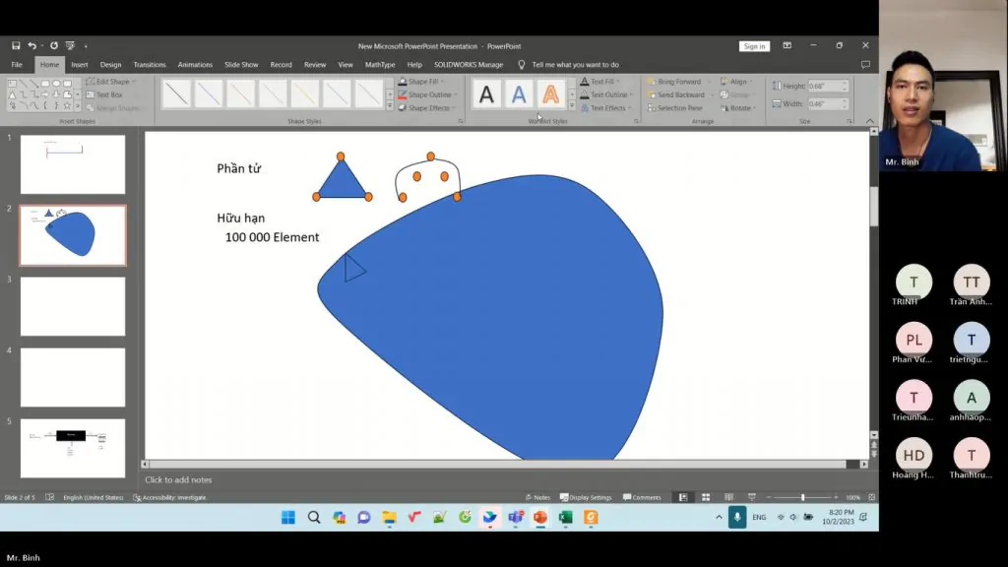Switch to the Insert tab
The width and height of the screenshot is (1008, 567).
click(x=80, y=65)
